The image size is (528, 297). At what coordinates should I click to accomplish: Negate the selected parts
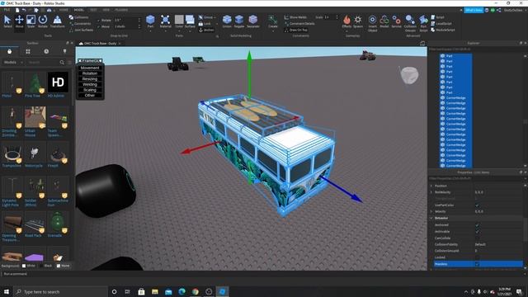239,21
